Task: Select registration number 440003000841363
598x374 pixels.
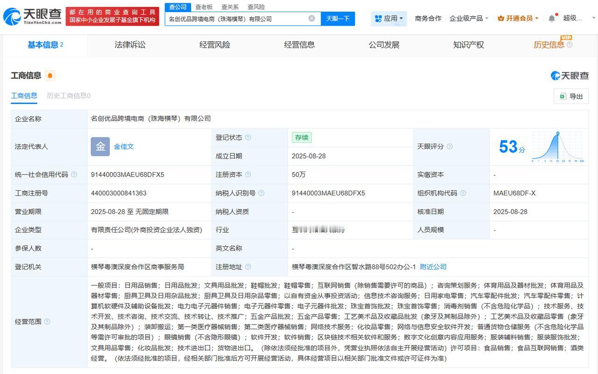Action: pyautogui.click(x=119, y=193)
